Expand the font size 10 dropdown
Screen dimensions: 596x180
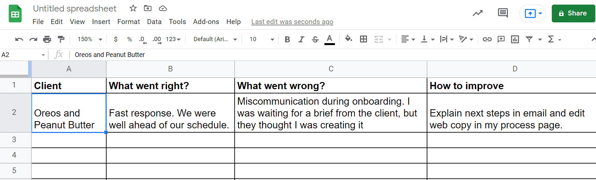(x=262, y=39)
